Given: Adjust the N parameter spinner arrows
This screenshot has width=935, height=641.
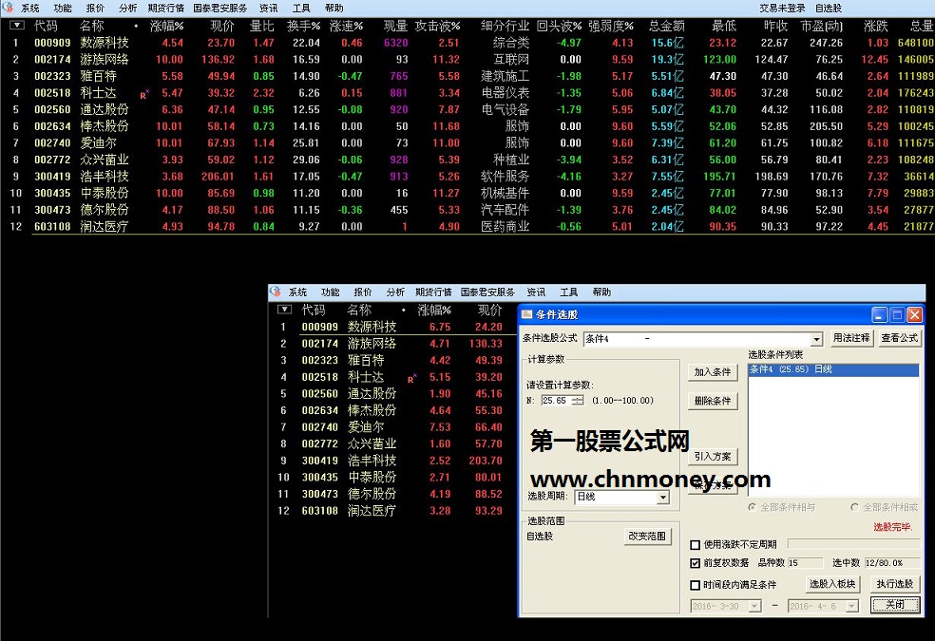Looking at the screenshot, I should 578,401.
